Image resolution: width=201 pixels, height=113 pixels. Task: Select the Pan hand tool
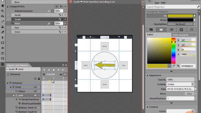[3, 6]
